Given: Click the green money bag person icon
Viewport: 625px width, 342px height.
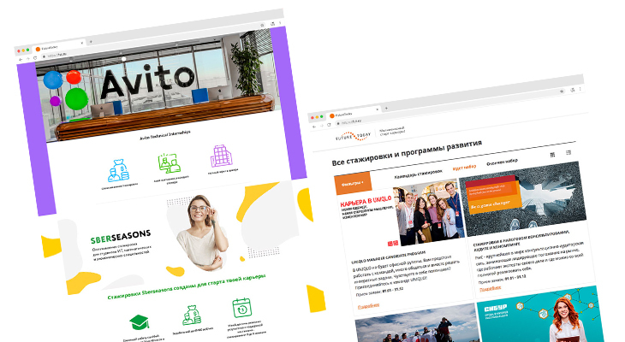Looking at the screenshot, I should [192, 315].
